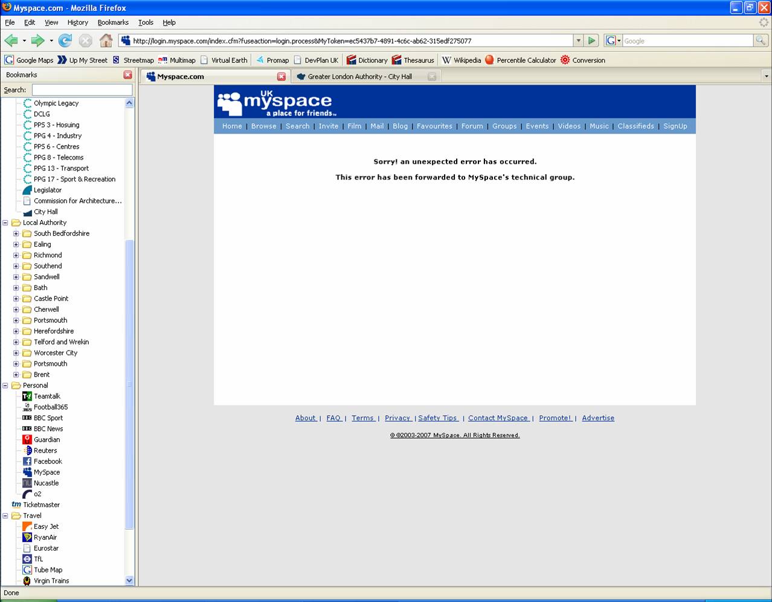Click the search magnifier icon in Google box
This screenshot has width=772, height=602.
click(x=761, y=40)
